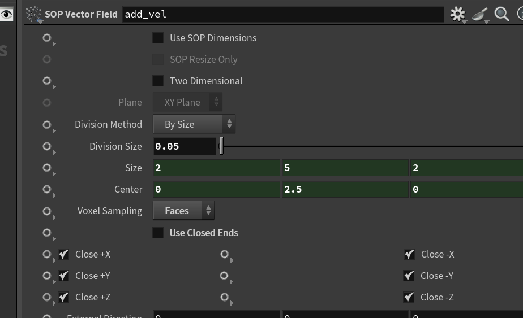Uncheck the Close +X checkbox

(64, 254)
